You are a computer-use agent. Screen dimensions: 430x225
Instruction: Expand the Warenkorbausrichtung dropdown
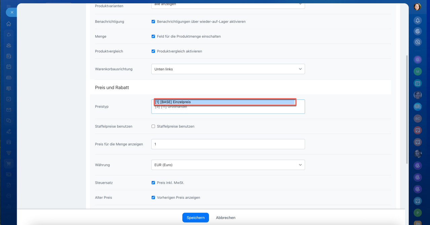(228, 69)
